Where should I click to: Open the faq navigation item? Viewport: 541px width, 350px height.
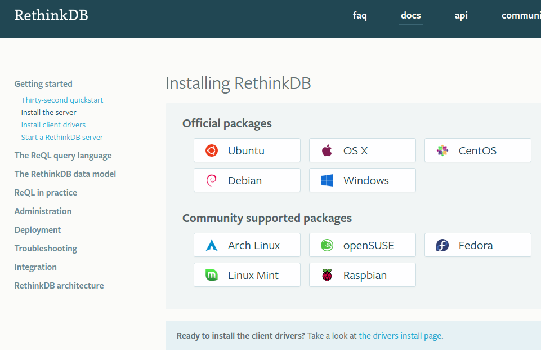tap(360, 16)
